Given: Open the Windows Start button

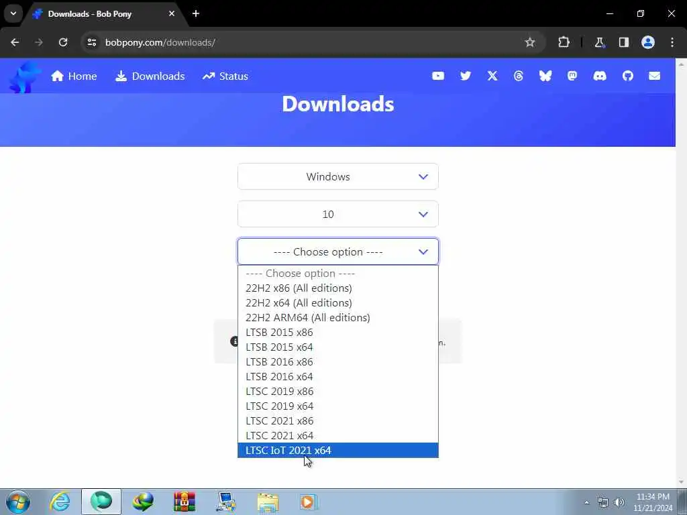Looking at the screenshot, I should 18,502.
